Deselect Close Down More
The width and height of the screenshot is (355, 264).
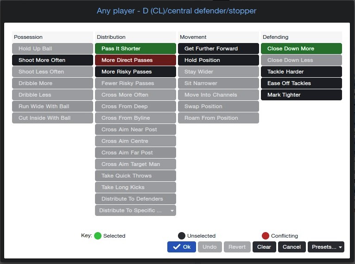pyautogui.click(x=301, y=49)
